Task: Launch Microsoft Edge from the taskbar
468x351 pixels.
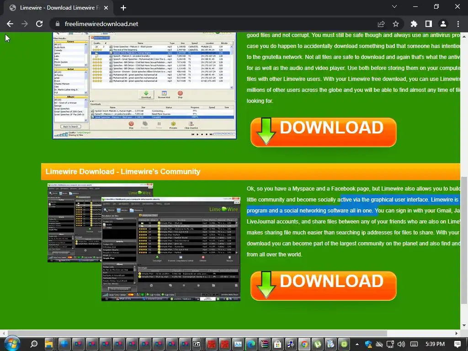Action: point(251,344)
